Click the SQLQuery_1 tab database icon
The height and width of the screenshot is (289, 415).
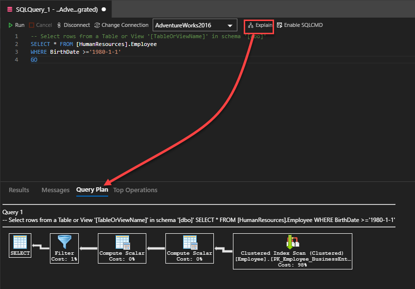10,9
